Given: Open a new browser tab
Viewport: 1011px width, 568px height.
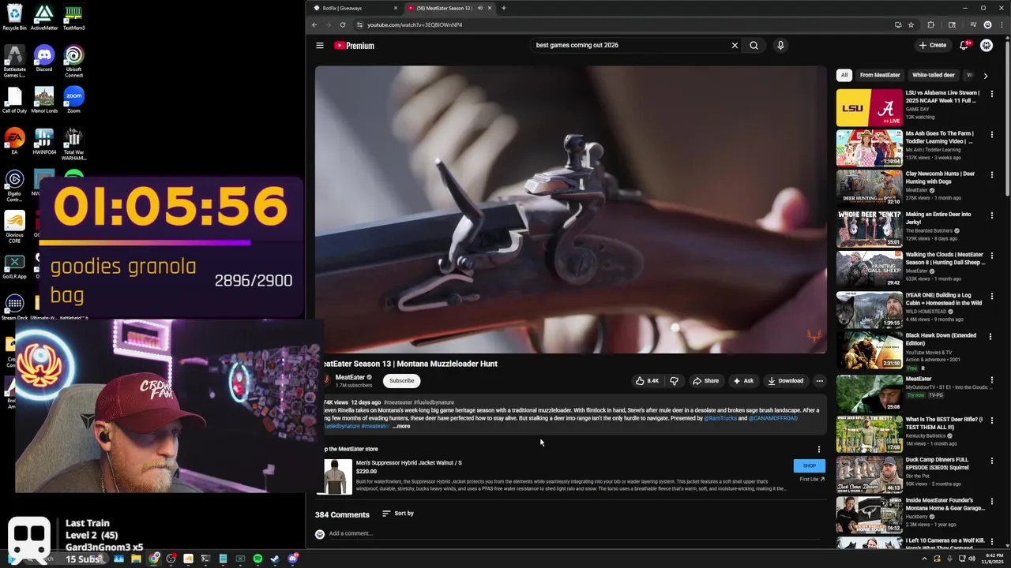Looking at the screenshot, I should 503,8.
